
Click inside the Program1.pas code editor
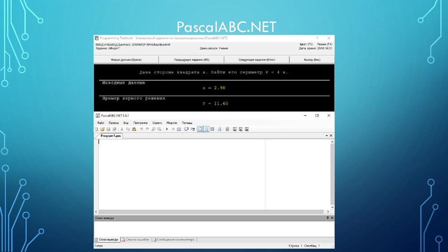(x=179, y=174)
